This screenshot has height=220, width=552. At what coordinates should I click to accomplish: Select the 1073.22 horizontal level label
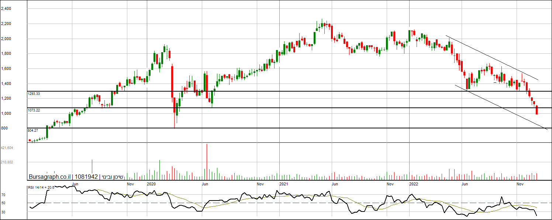point(33,110)
